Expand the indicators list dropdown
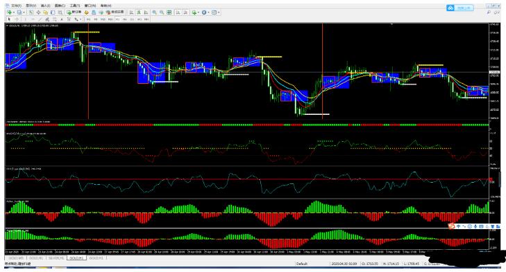The width and height of the screenshot is (506, 272). [x=198, y=12]
